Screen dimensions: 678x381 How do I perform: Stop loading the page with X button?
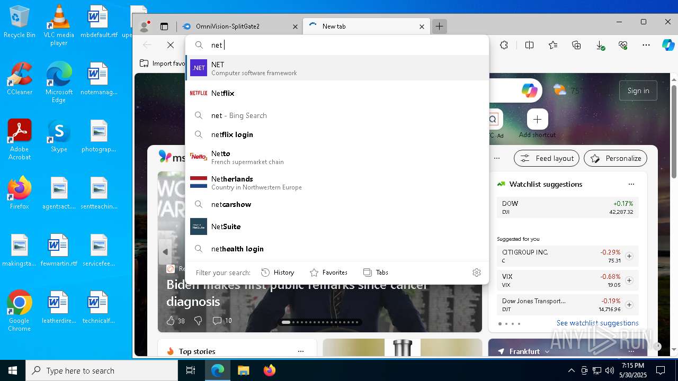click(171, 45)
